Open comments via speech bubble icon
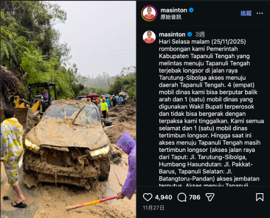 coord(182,197)
